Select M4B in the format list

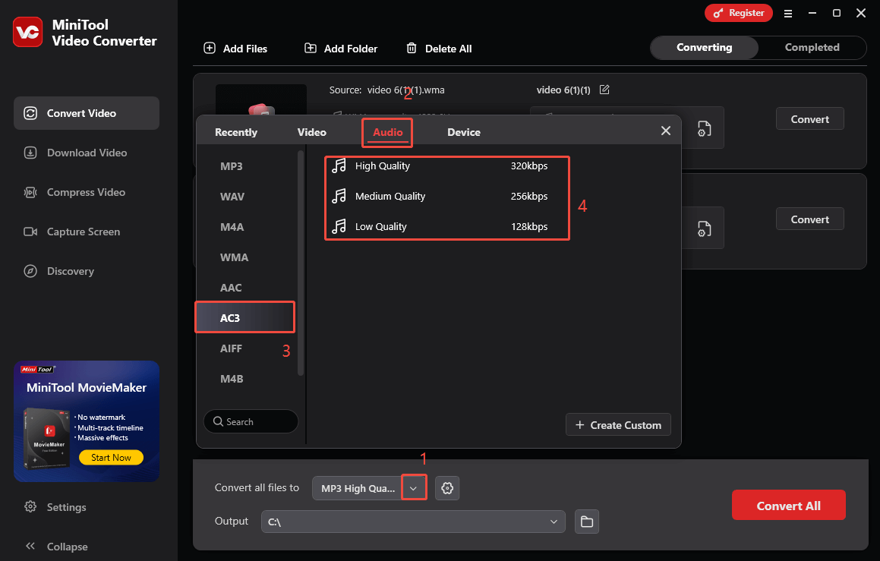click(246, 379)
